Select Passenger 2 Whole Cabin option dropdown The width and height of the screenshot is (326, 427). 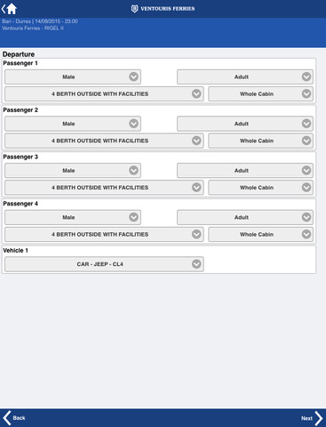(261, 141)
